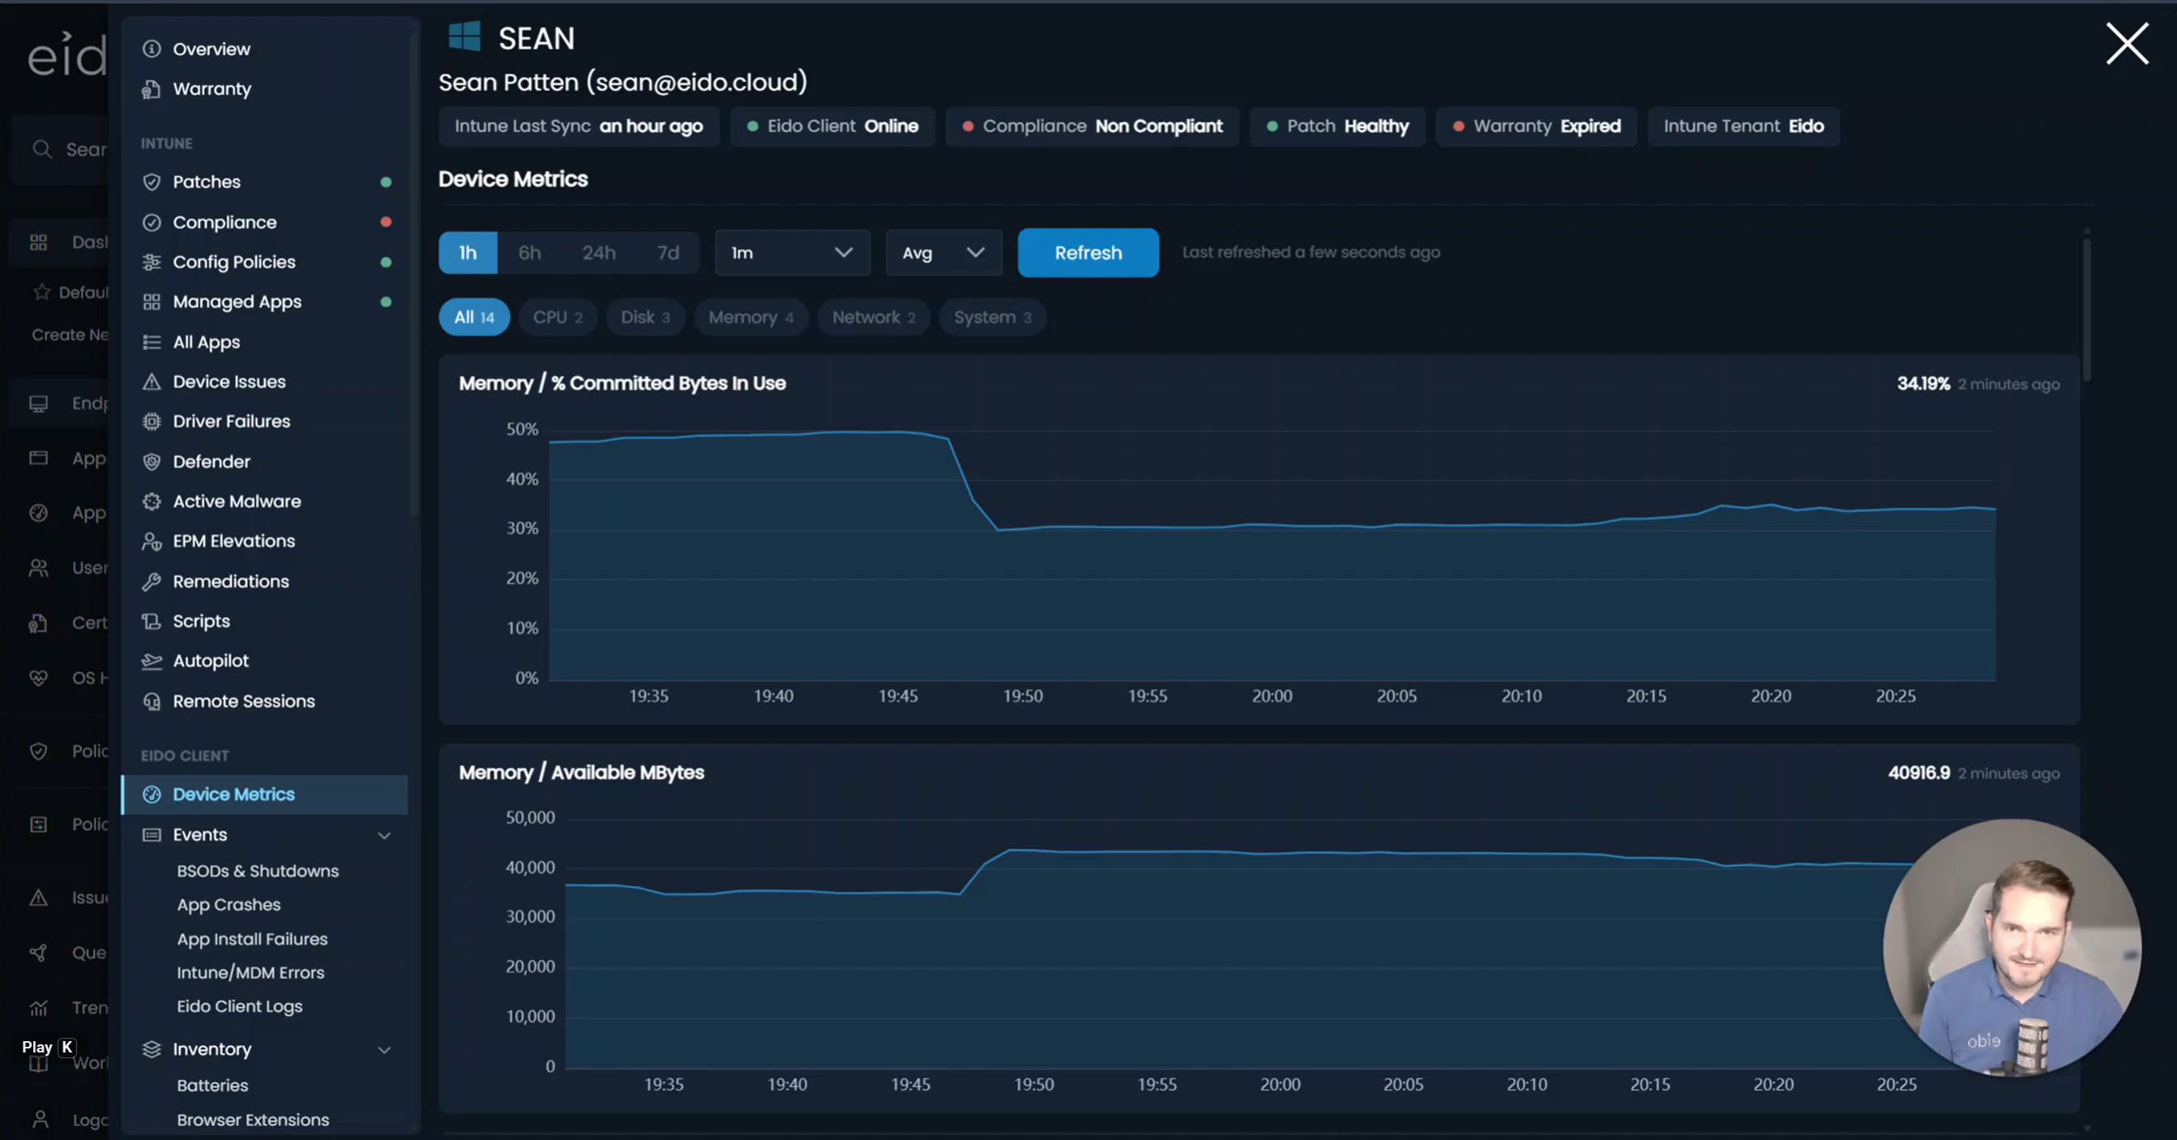Show All 14 metrics filter
2177x1140 pixels.
point(474,318)
